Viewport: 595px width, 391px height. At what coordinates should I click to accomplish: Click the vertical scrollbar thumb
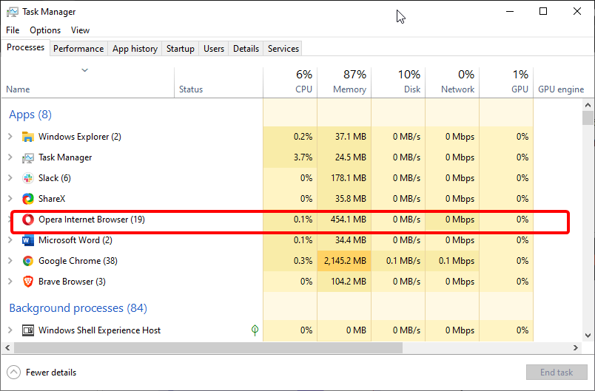pyautogui.click(x=588, y=118)
